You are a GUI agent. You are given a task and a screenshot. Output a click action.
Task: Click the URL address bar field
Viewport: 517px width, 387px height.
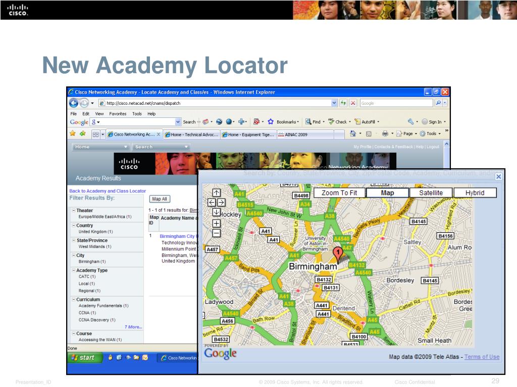[x=218, y=103]
